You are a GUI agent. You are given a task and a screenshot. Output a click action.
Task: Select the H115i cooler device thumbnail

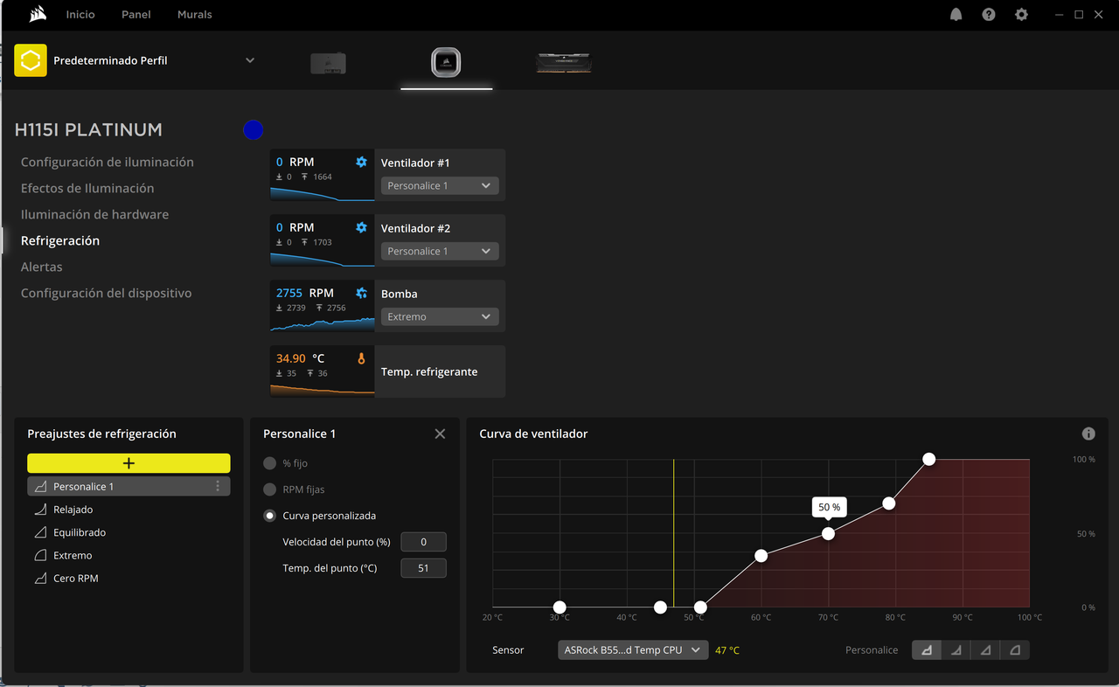[446, 62]
